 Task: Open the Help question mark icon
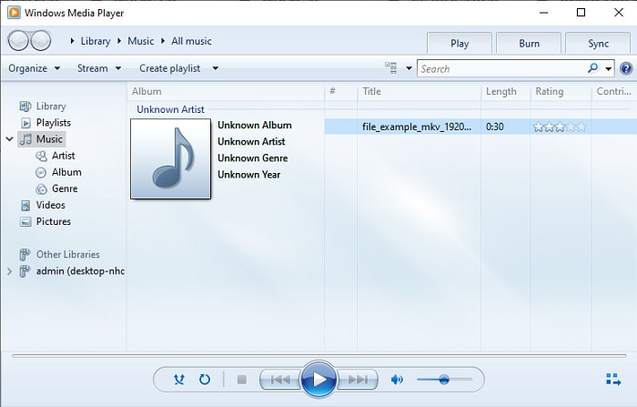click(626, 68)
